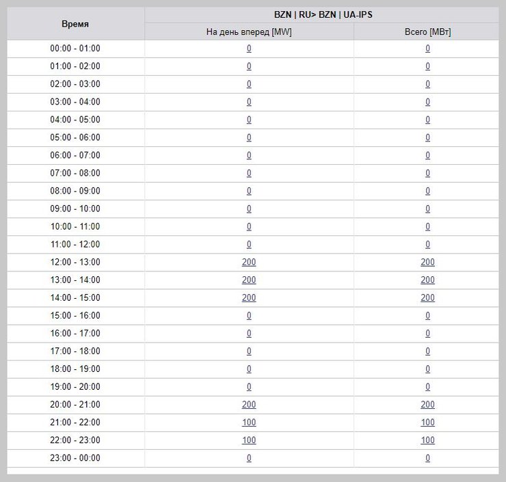
Task: Click day-ahead 200 at 12:00 - 13:00
Action: pyautogui.click(x=249, y=262)
